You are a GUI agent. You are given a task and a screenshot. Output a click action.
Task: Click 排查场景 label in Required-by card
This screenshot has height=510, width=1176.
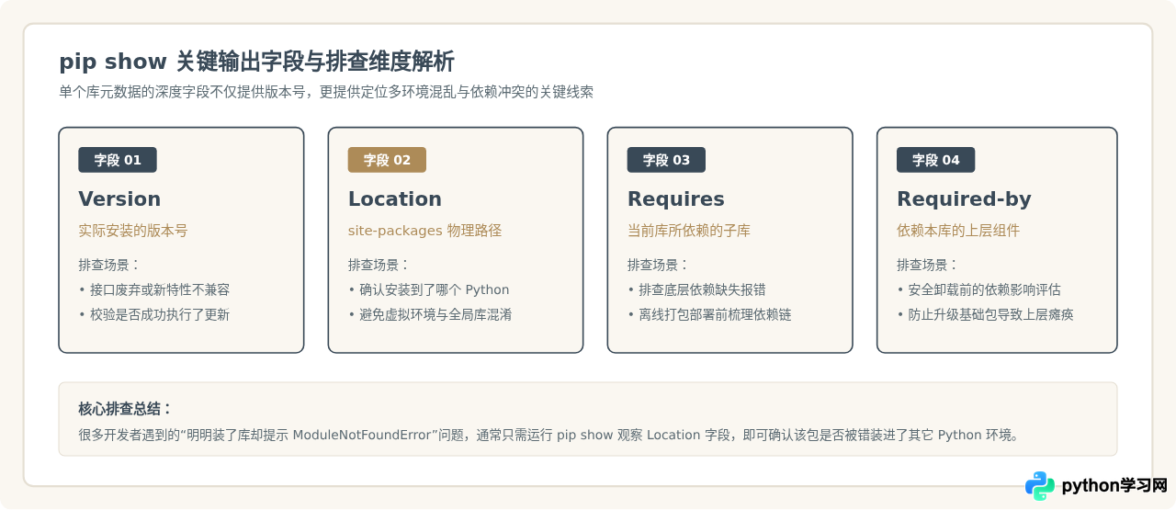click(x=926, y=265)
